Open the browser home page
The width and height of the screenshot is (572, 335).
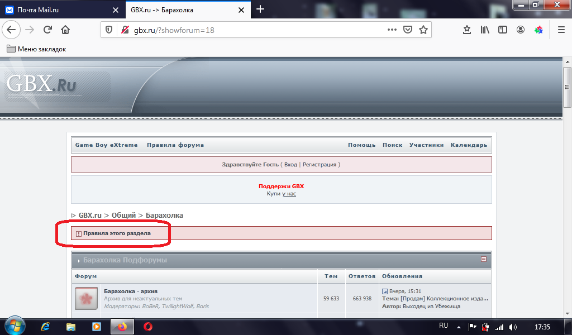[x=65, y=30]
